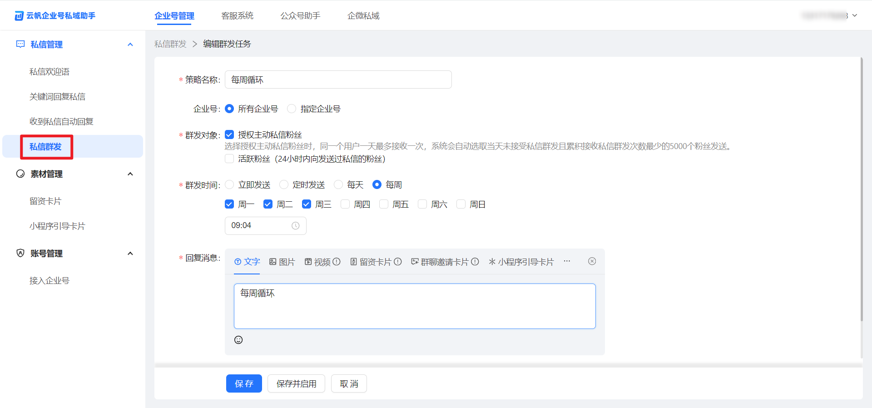Open 小程序引导卡片 in sidebar
This screenshot has width=872, height=408.
click(x=57, y=226)
